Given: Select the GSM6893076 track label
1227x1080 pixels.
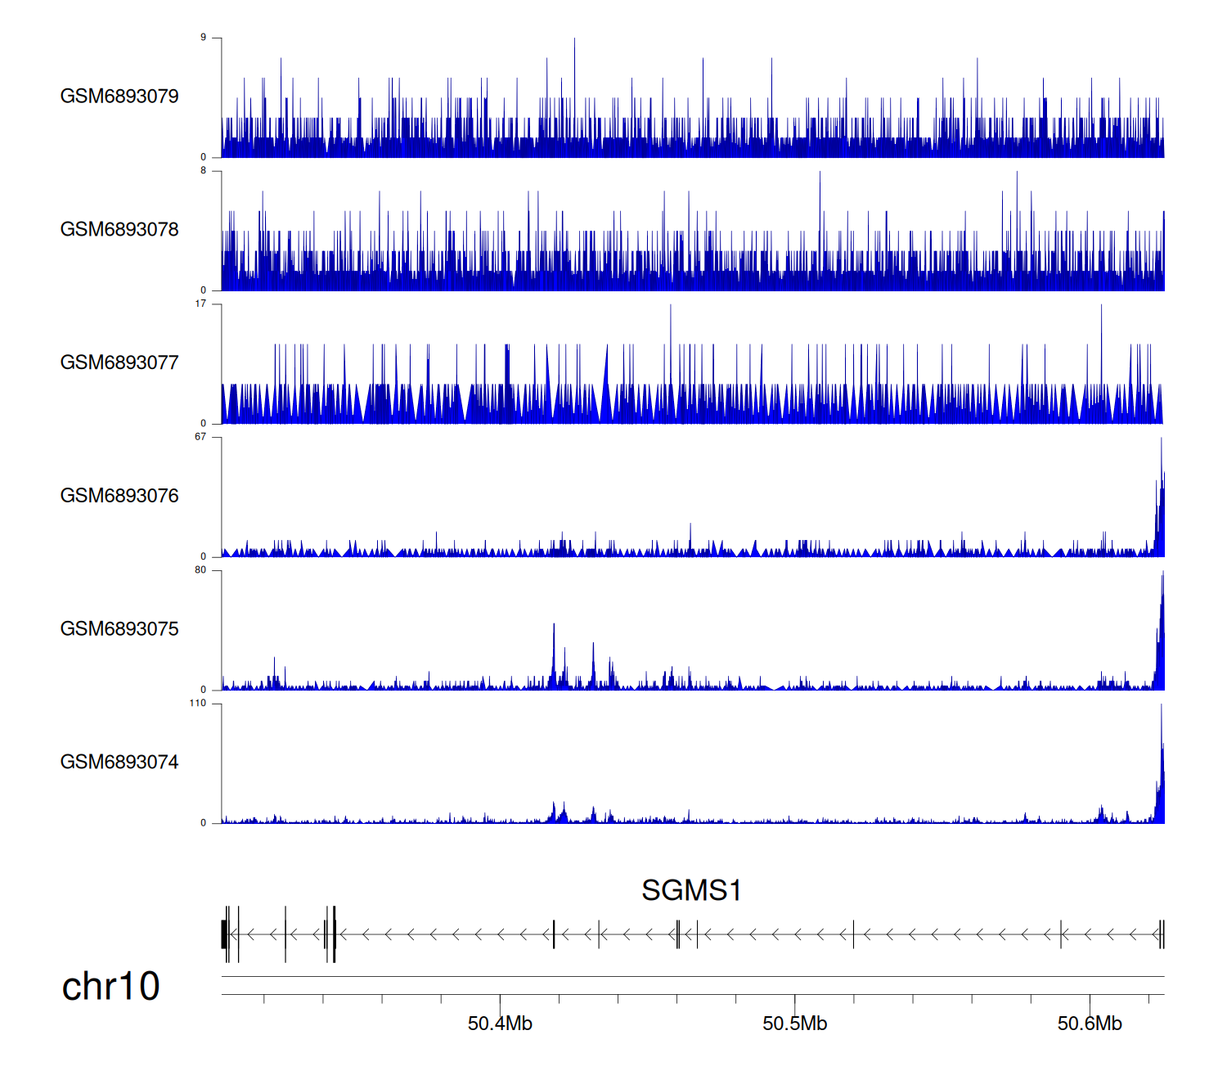Looking at the screenshot, I should (x=119, y=496).
